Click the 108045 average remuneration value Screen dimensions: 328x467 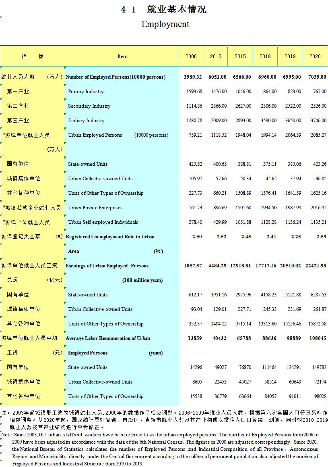coord(318,338)
